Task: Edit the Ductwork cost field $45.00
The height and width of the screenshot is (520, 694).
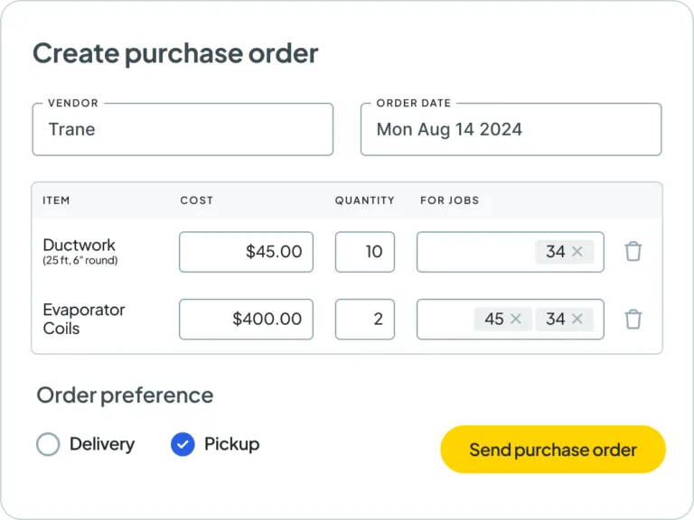Action: pos(246,252)
